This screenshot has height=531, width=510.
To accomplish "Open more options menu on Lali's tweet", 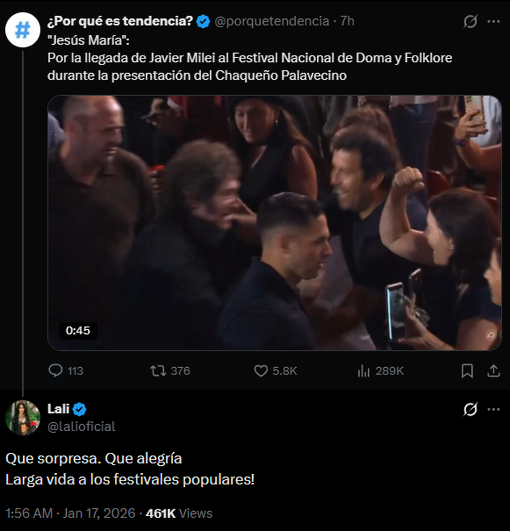I will coord(493,409).
